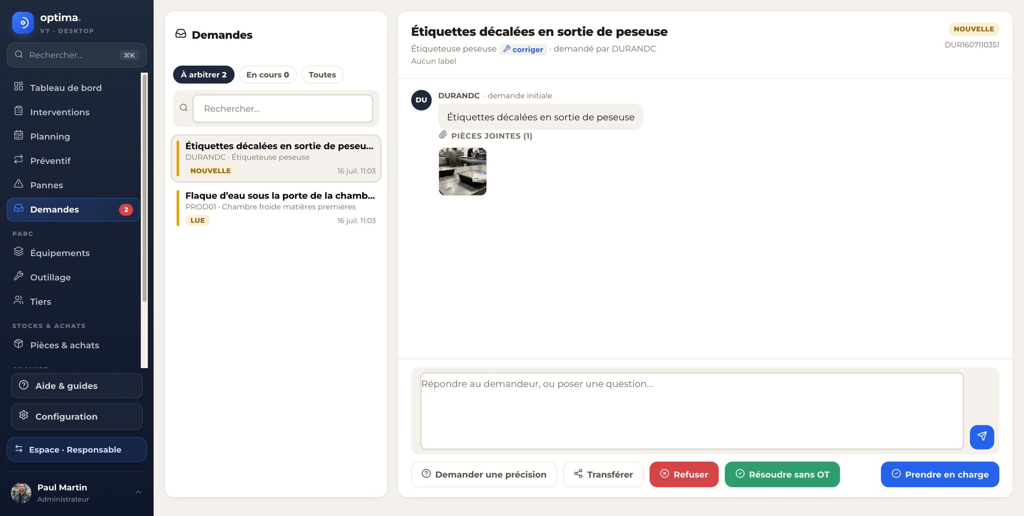Click the LUE status badge
This screenshot has height=516, width=1024.
click(x=198, y=221)
